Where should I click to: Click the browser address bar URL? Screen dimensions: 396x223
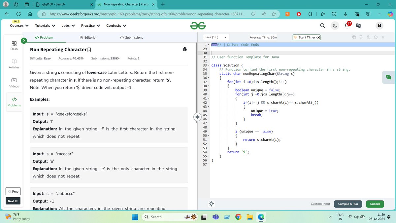point(148,14)
